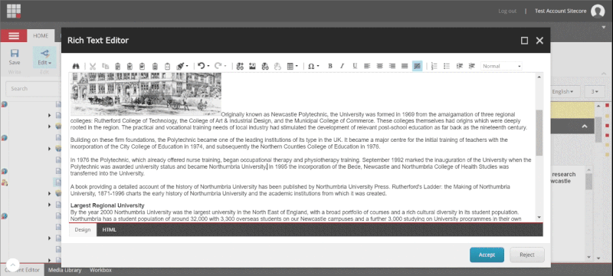Open the table dropdown arrow

click(297, 67)
